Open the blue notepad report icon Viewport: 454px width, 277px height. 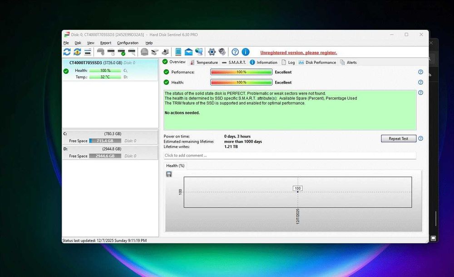[x=178, y=52]
